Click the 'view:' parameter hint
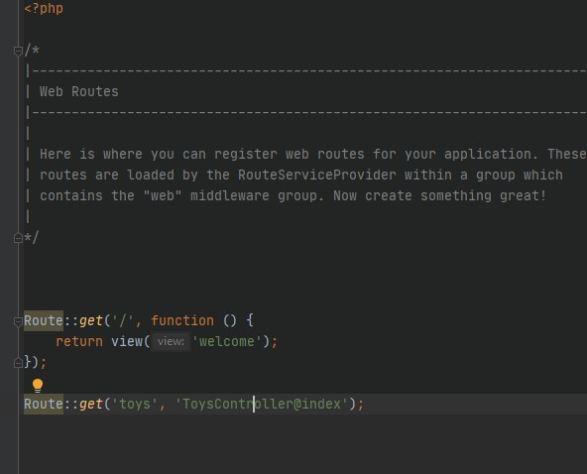Image resolution: width=587 pixels, height=474 pixels. pos(171,341)
